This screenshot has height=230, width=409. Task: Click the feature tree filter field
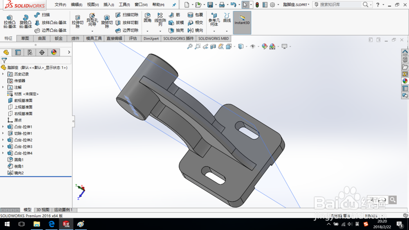point(36,61)
